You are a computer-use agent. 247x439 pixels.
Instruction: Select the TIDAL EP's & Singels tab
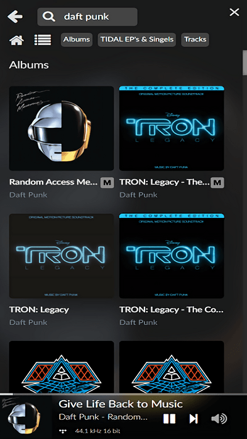[x=136, y=40]
